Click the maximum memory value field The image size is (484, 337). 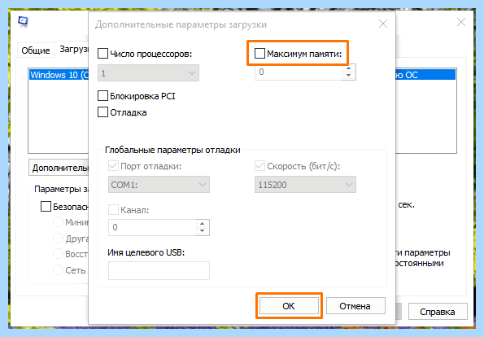[x=299, y=72]
